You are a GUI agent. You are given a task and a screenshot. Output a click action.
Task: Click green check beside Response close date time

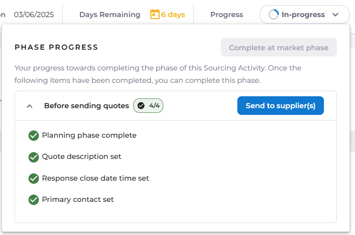click(x=34, y=178)
